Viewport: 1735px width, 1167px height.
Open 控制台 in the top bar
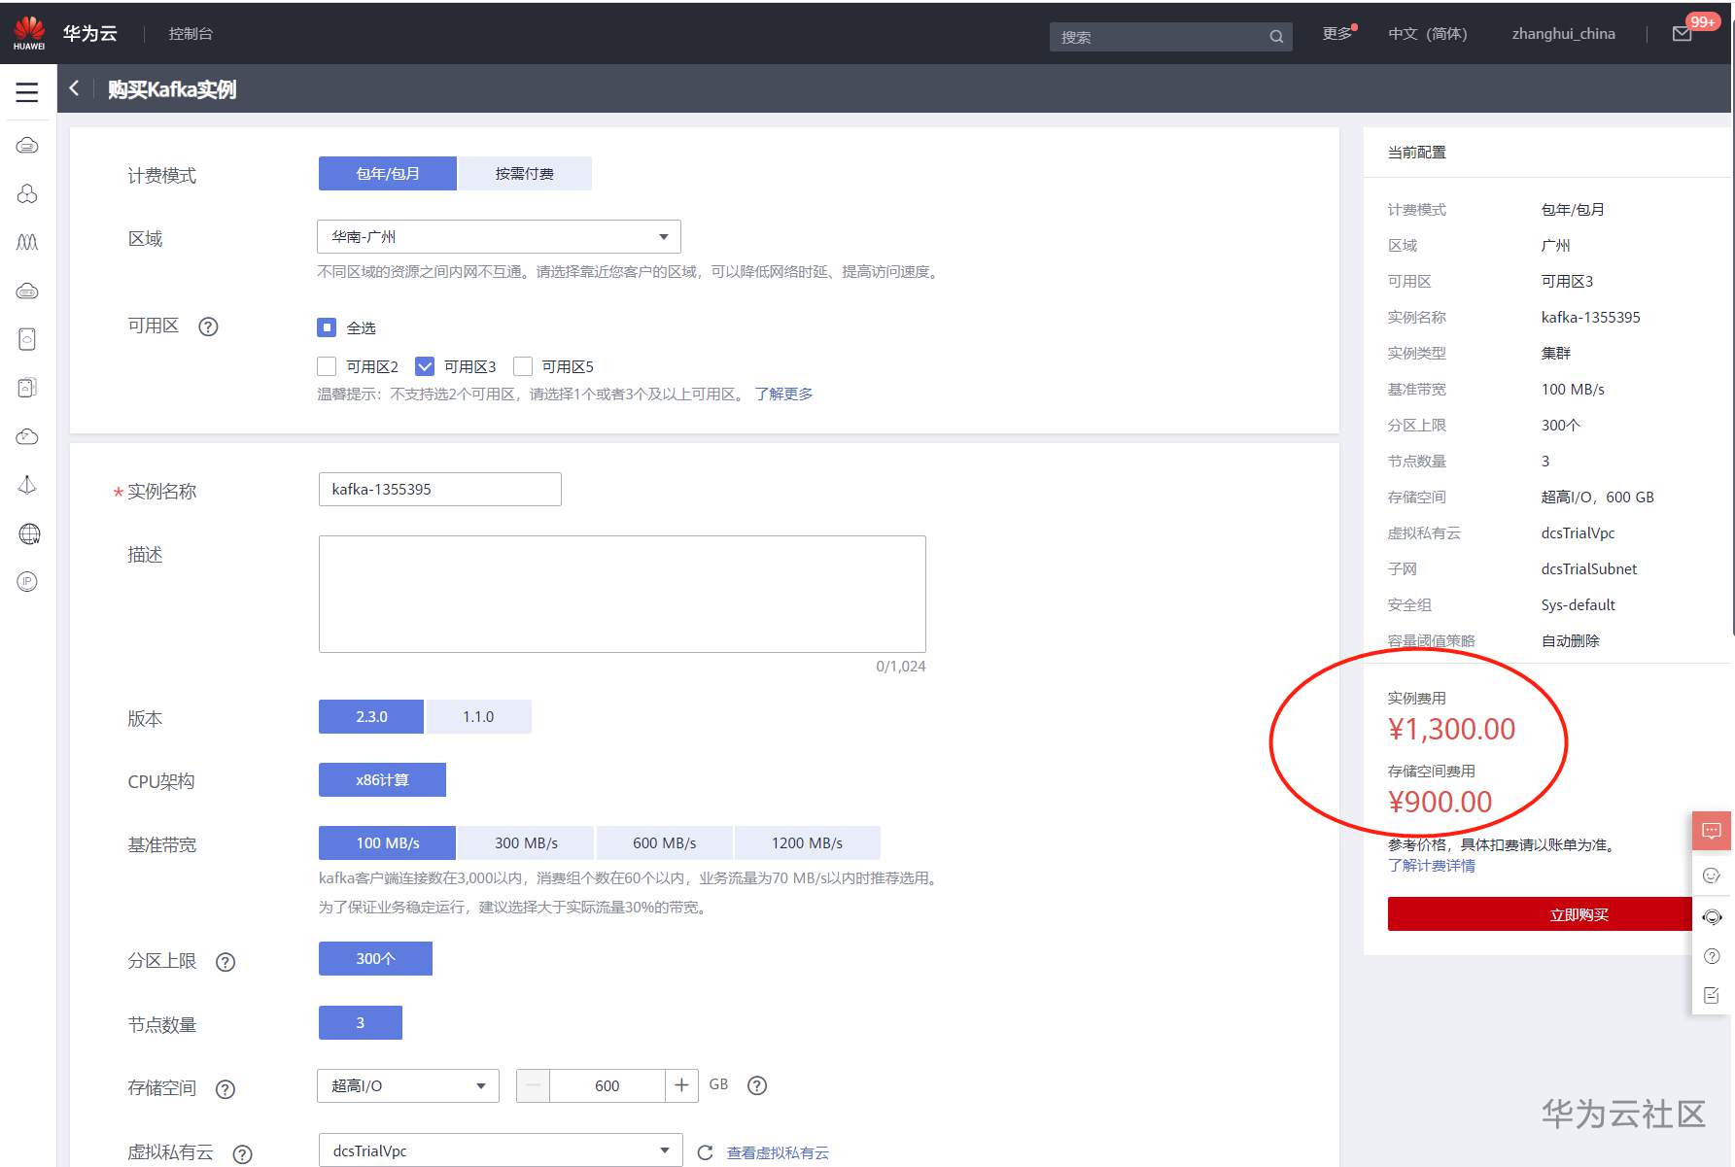191,33
